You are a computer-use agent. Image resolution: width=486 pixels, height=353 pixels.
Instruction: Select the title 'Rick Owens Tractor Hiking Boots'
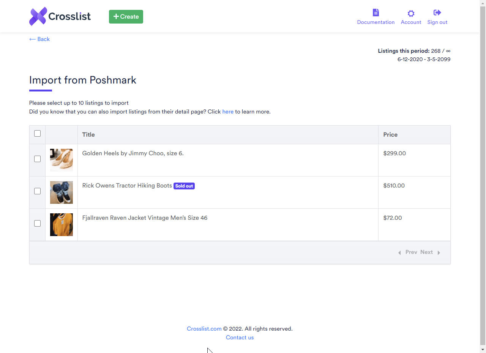127,186
